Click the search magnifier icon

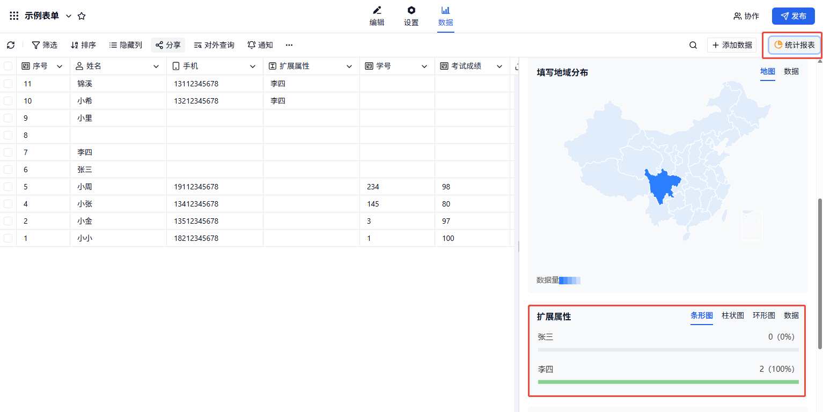[x=693, y=45]
